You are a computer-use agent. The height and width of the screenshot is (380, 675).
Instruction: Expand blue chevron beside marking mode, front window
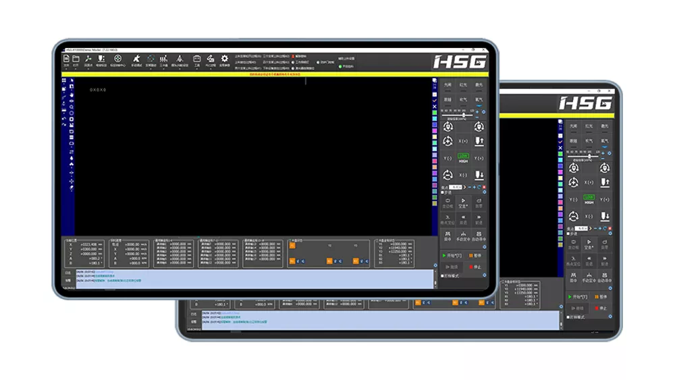coord(484,275)
